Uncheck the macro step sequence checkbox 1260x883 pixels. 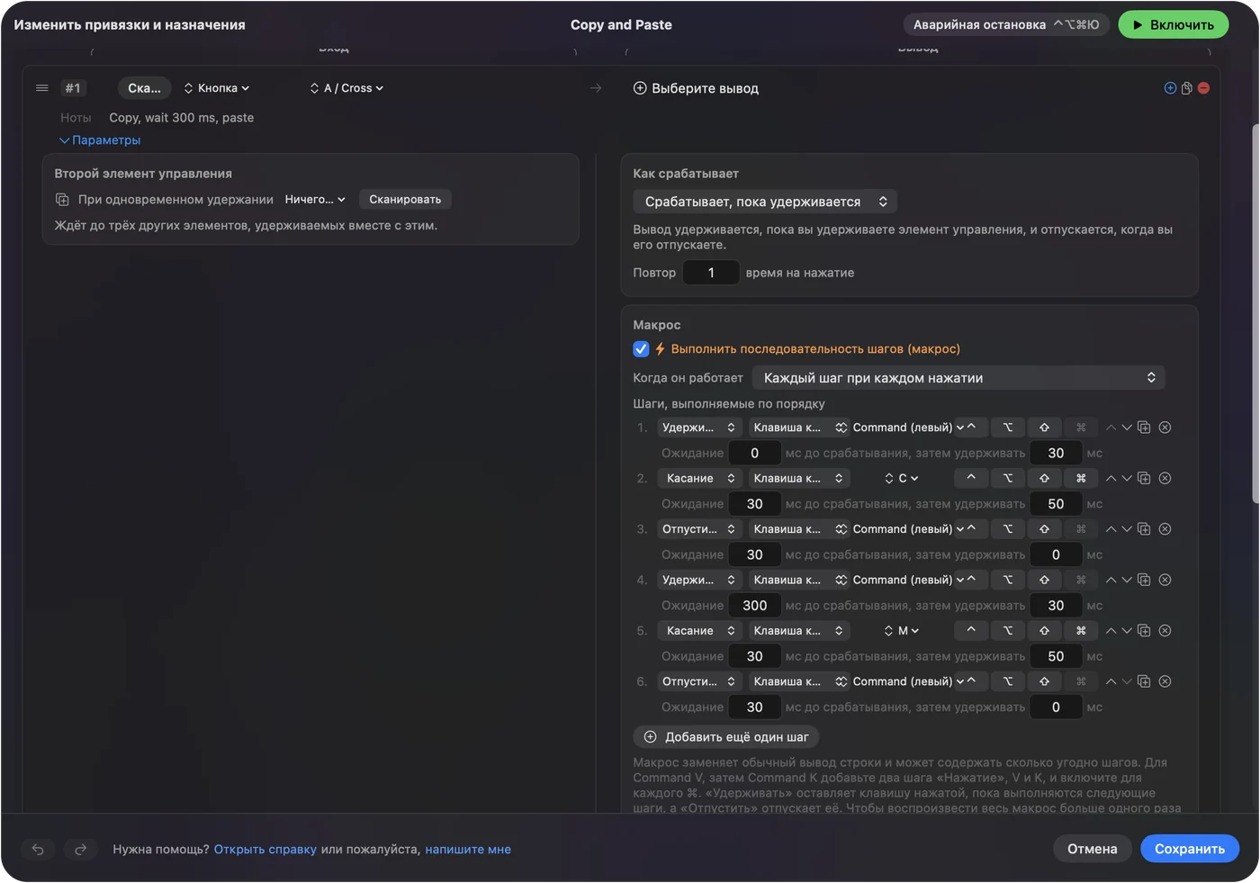[641, 349]
